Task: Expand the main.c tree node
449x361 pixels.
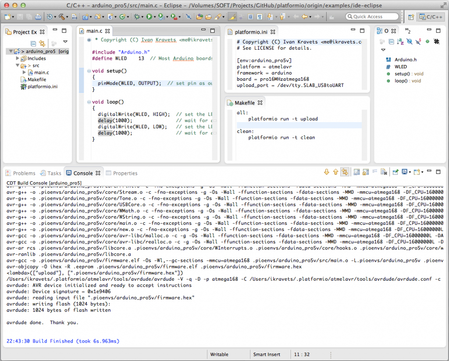Action: 25,72
